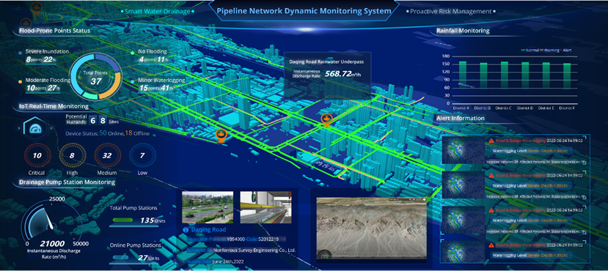Screen dimensions: 608x271
Task: Open the Daqing Road street photo thumbnail
Action: [x=208, y=207]
